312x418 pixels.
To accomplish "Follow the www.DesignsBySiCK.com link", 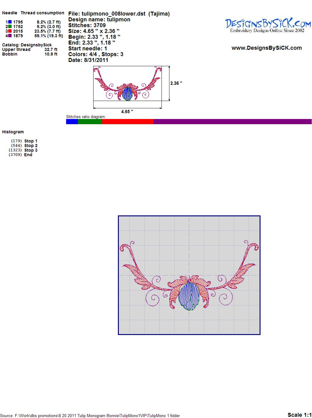I will pos(267,48).
